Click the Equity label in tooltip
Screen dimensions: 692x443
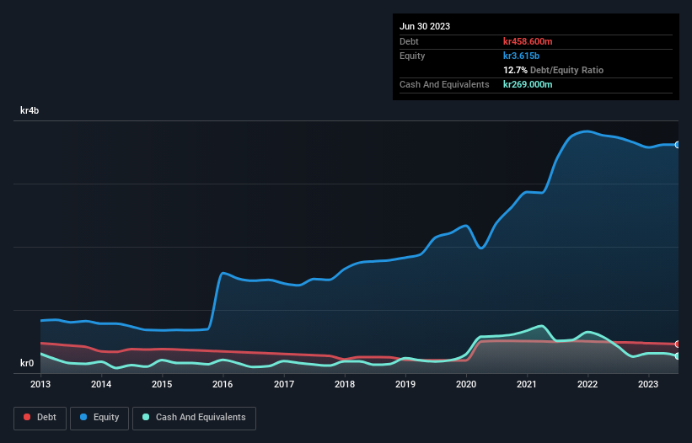pos(412,56)
